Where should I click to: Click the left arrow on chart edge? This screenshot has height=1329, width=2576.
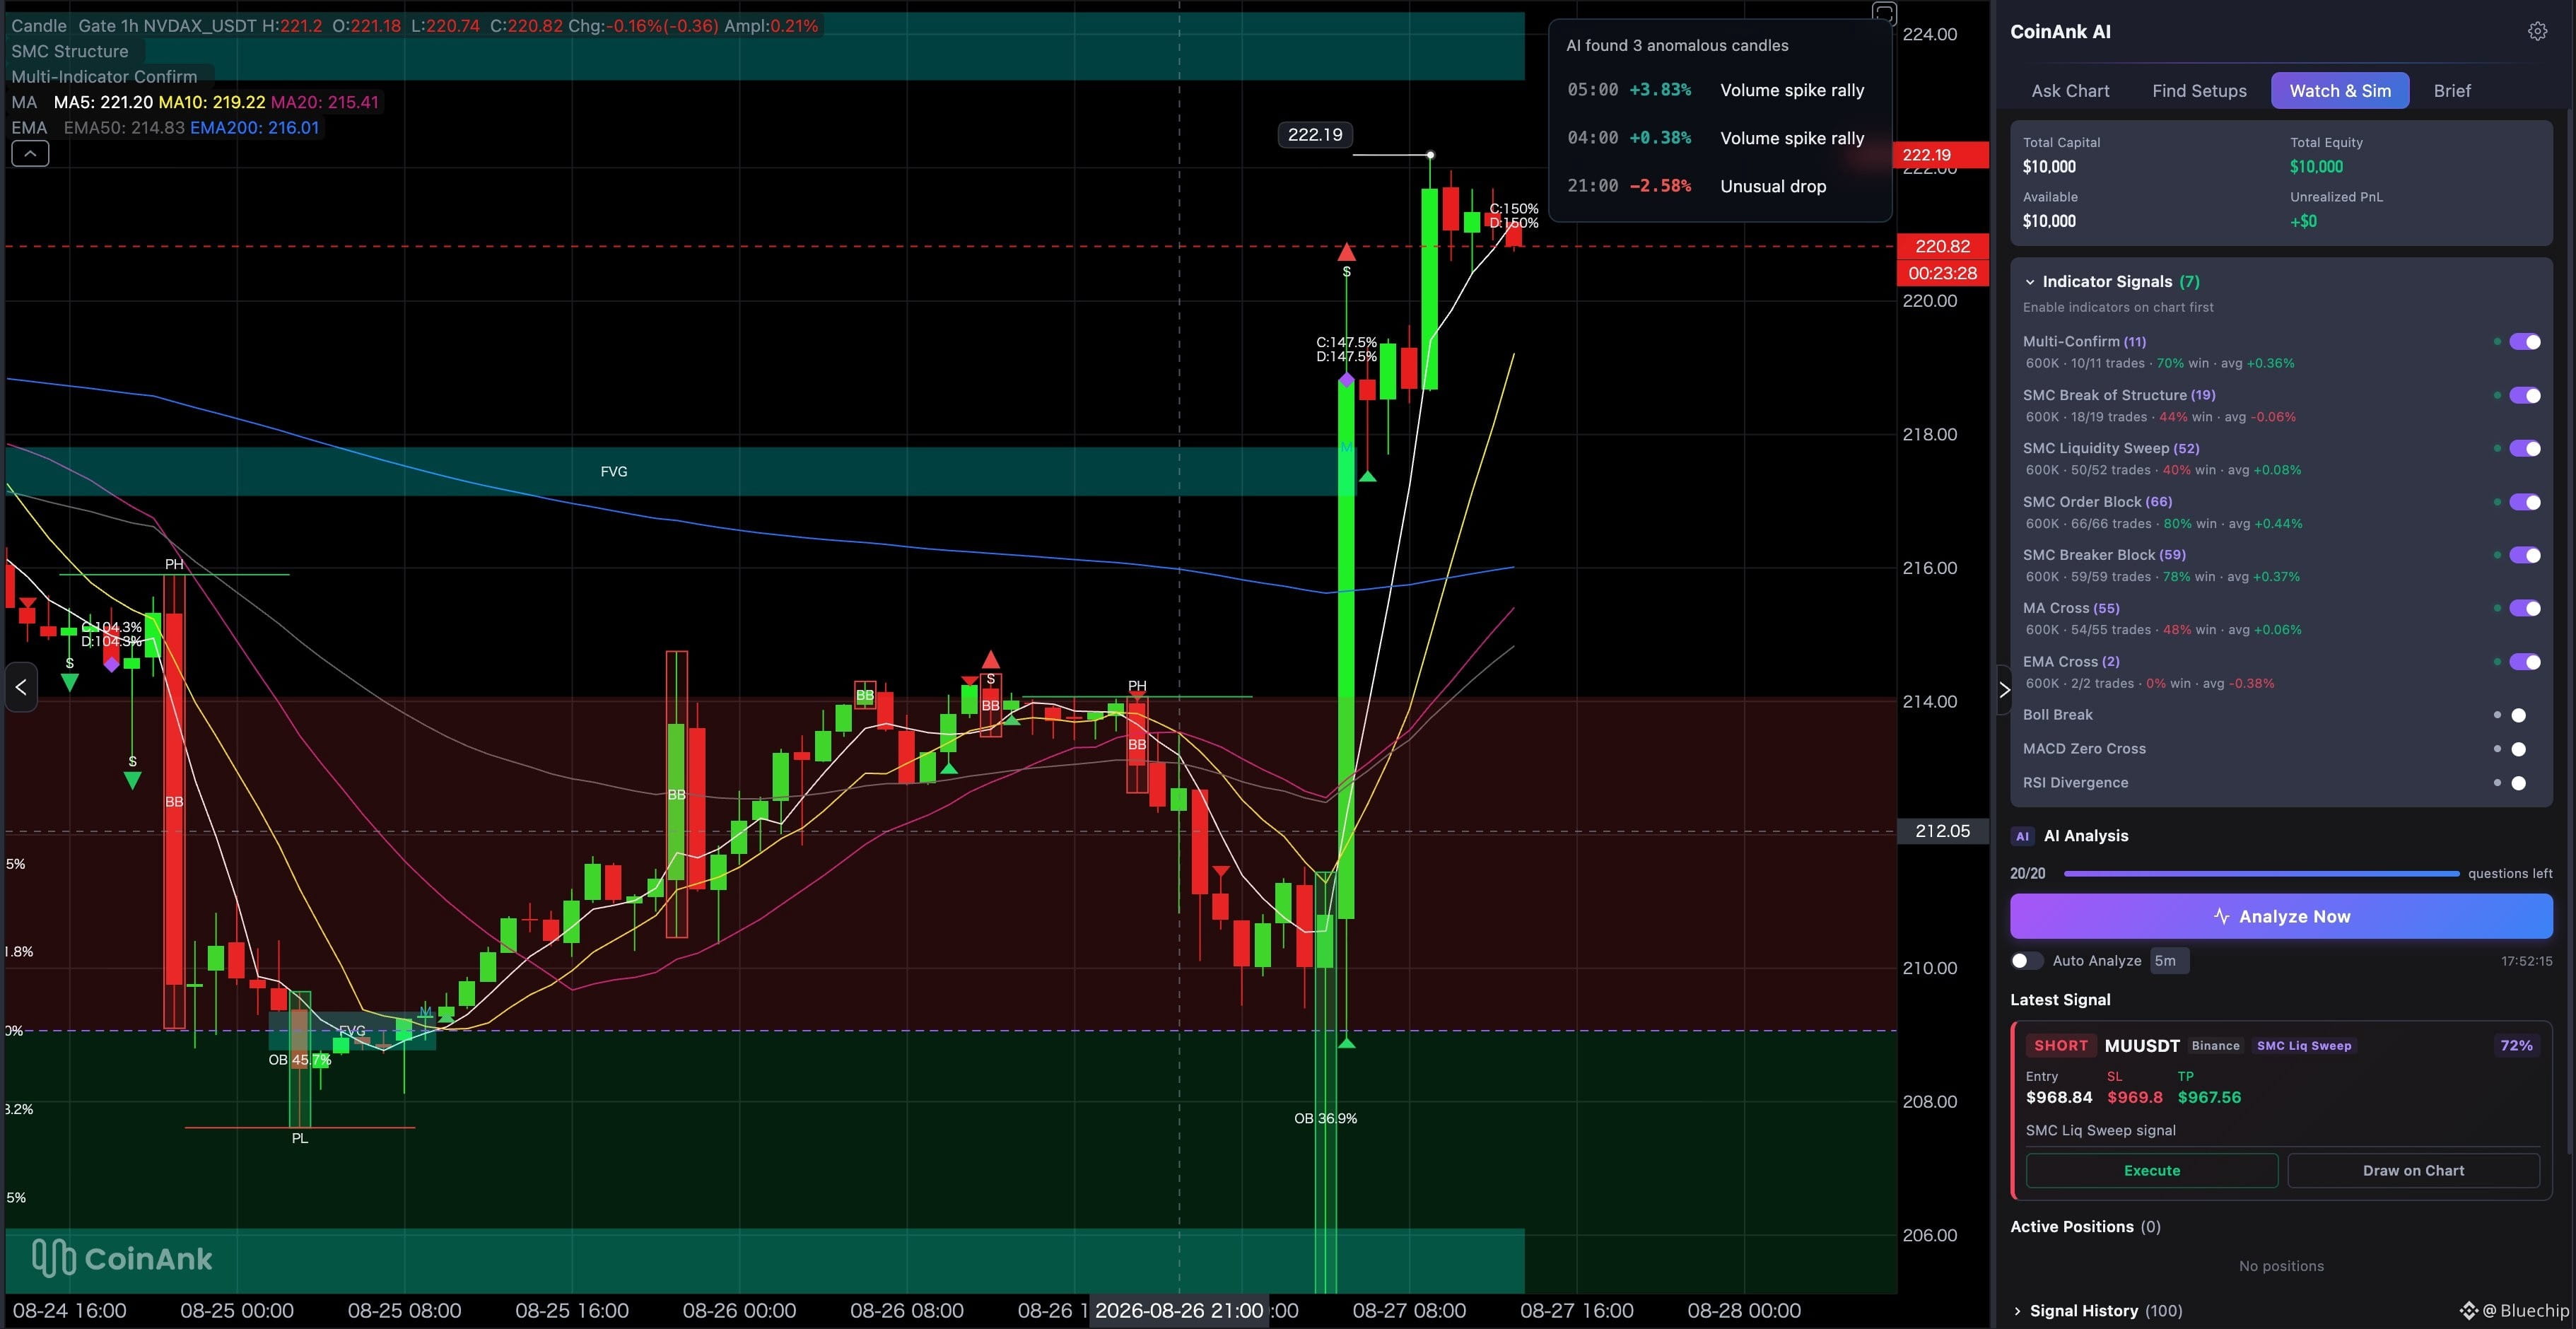point(21,687)
